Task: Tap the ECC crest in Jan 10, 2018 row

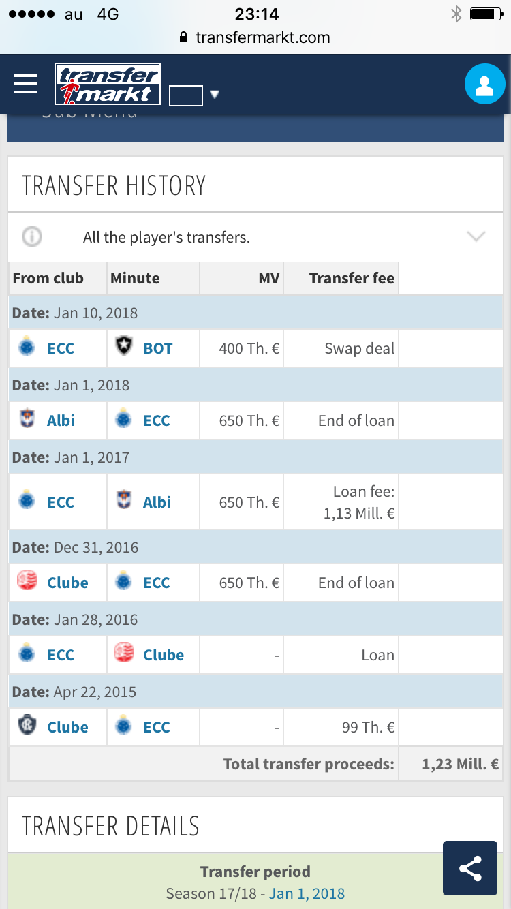Action: (27, 348)
